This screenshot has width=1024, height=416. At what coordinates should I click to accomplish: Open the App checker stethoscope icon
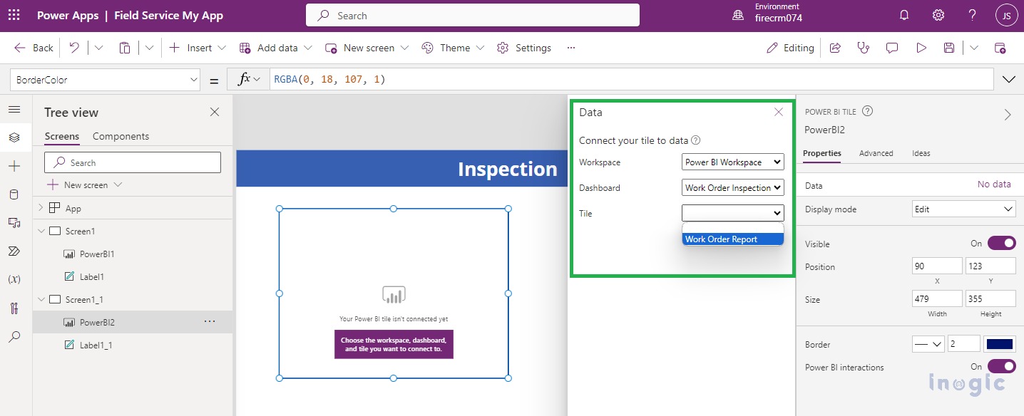click(x=864, y=48)
